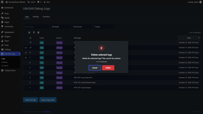Screen dimensions: 203x114
Task: Follow the WordPress footer link
Action: point(47,111)
